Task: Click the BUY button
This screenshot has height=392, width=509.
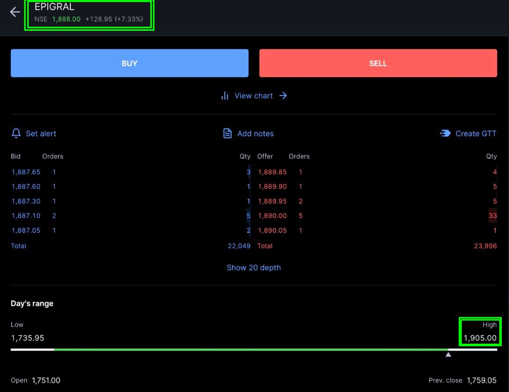Action: (129, 63)
